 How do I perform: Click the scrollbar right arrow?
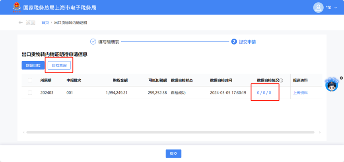tap(320, 133)
